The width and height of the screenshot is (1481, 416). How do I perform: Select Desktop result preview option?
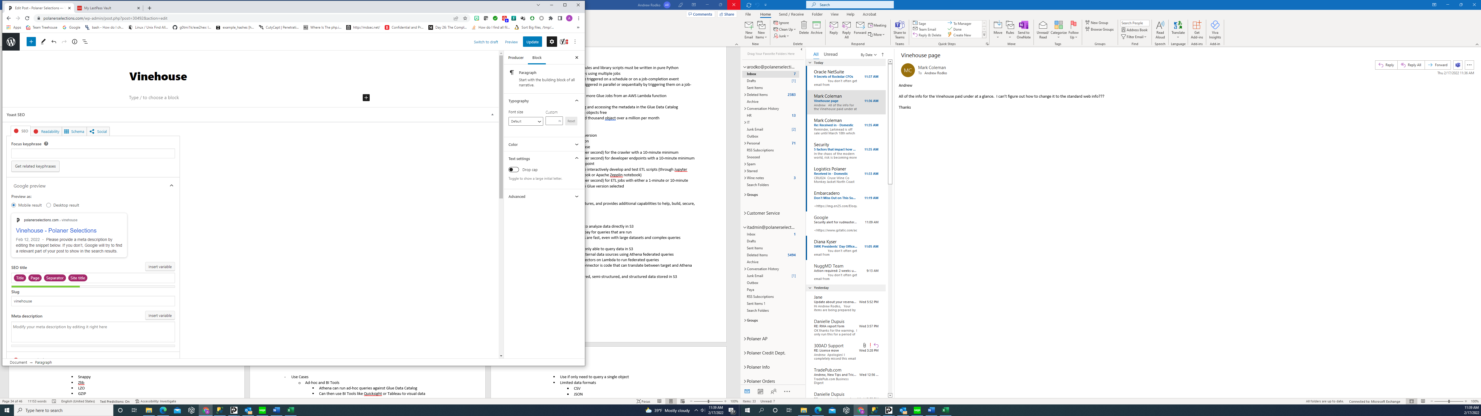coord(48,205)
